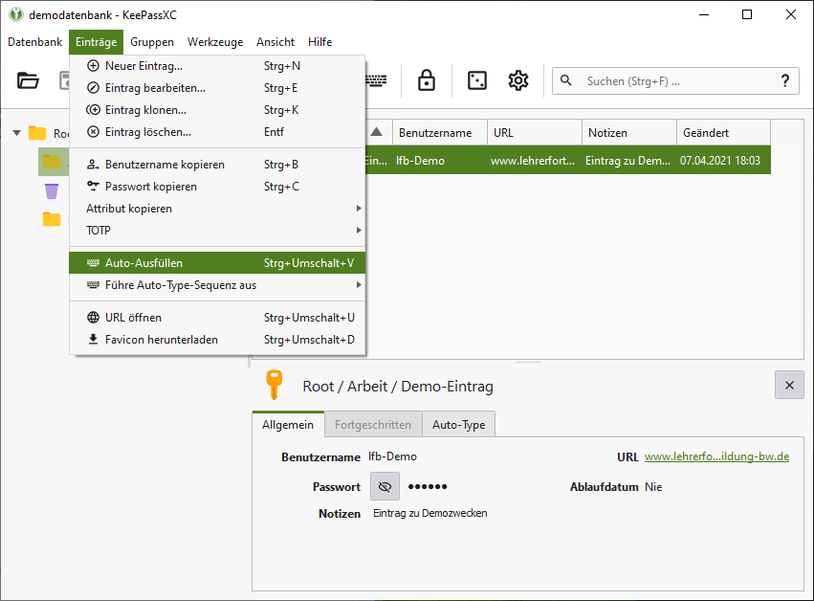Image resolution: width=814 pixels, height=601 pixels.
Task: Click the search help question mark
Action: [x=785, y=81]
